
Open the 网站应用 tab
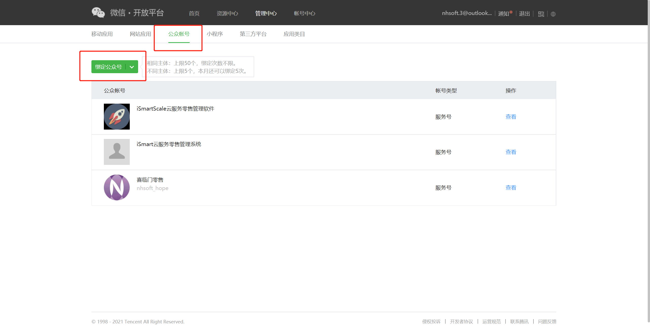click(140, 34)
